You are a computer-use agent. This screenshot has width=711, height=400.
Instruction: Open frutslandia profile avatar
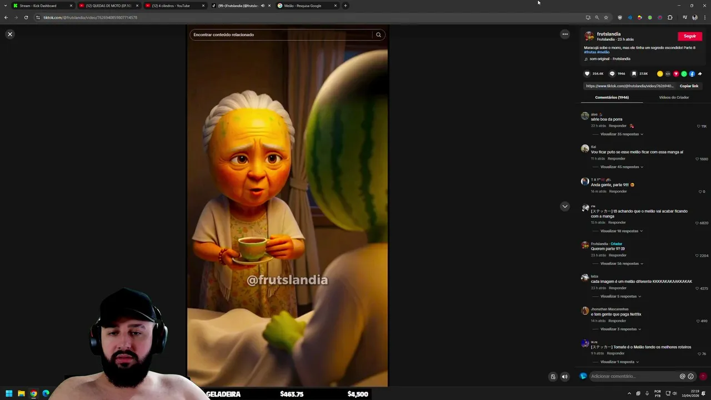[589, 36]
